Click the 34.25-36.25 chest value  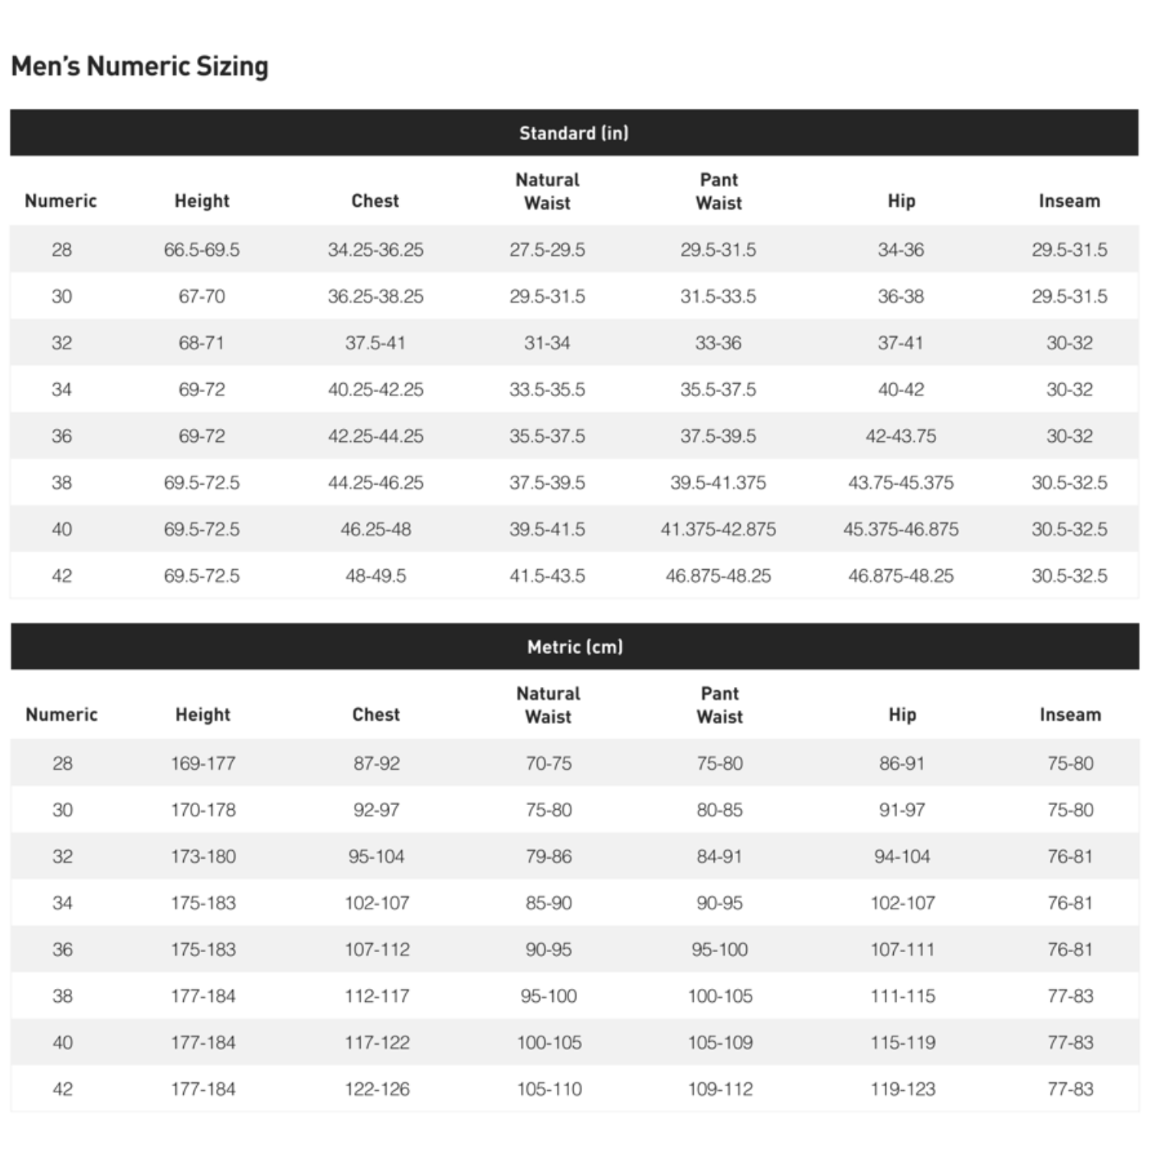pyautogui.click(x=375, y=250)
